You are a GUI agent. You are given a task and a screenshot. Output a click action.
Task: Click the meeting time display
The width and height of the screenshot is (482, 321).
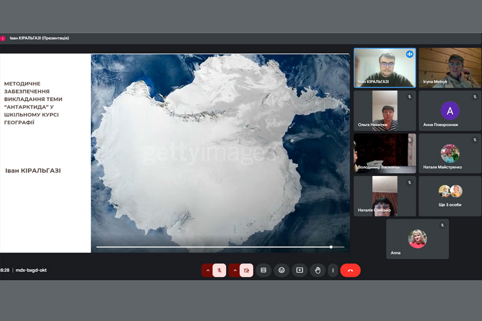point(5,270)
